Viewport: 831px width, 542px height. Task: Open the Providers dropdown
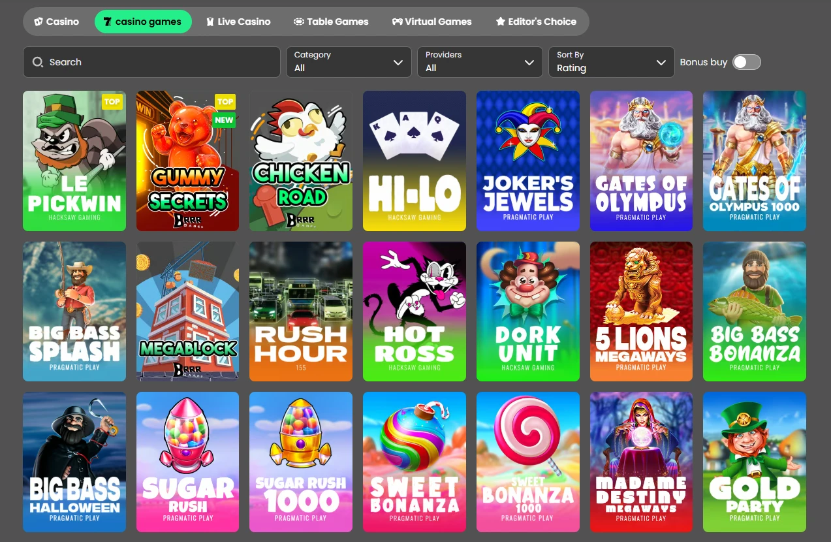coord(480,62)
